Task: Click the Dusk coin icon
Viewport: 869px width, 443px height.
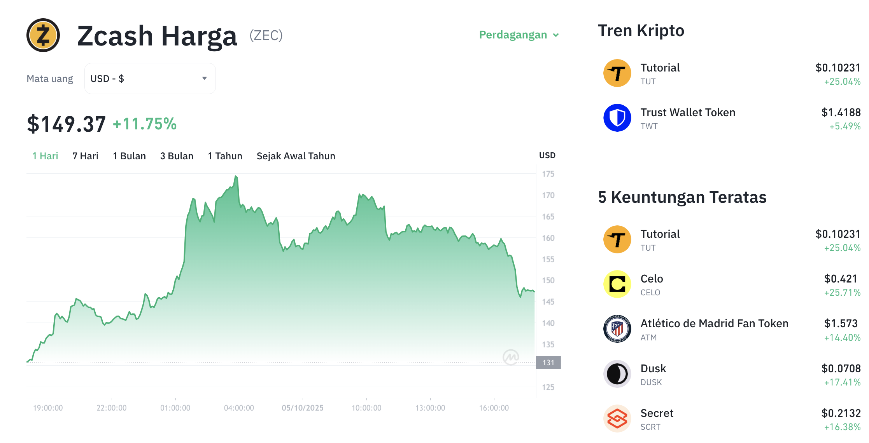Action: tap(617, 374)
